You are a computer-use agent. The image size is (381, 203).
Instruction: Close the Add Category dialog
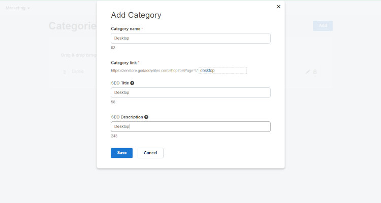click(x=278, y=7)
